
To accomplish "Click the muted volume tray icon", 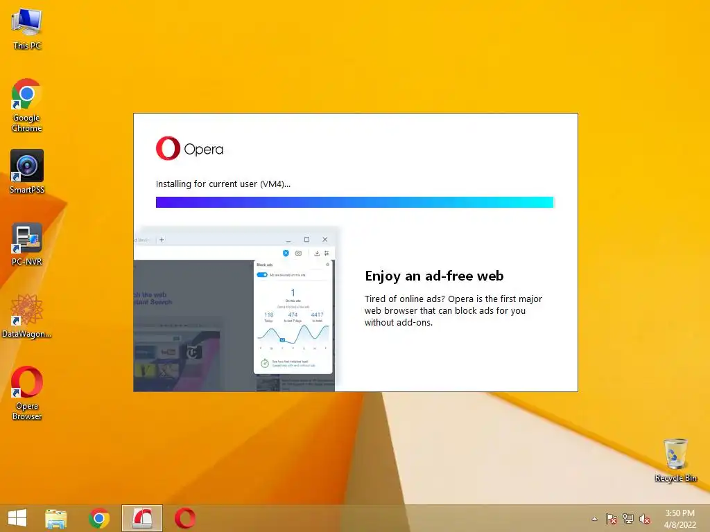I will [x=644, y=519].
